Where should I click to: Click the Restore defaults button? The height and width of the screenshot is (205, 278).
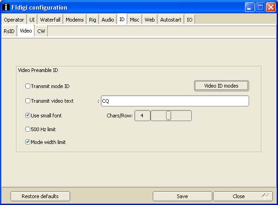point(40,196)
